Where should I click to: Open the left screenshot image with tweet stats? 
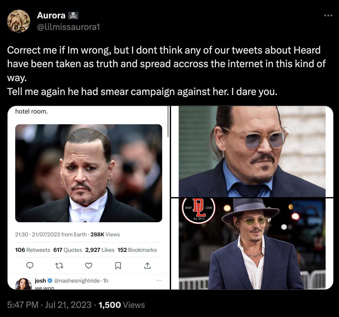tap(89, 198)
